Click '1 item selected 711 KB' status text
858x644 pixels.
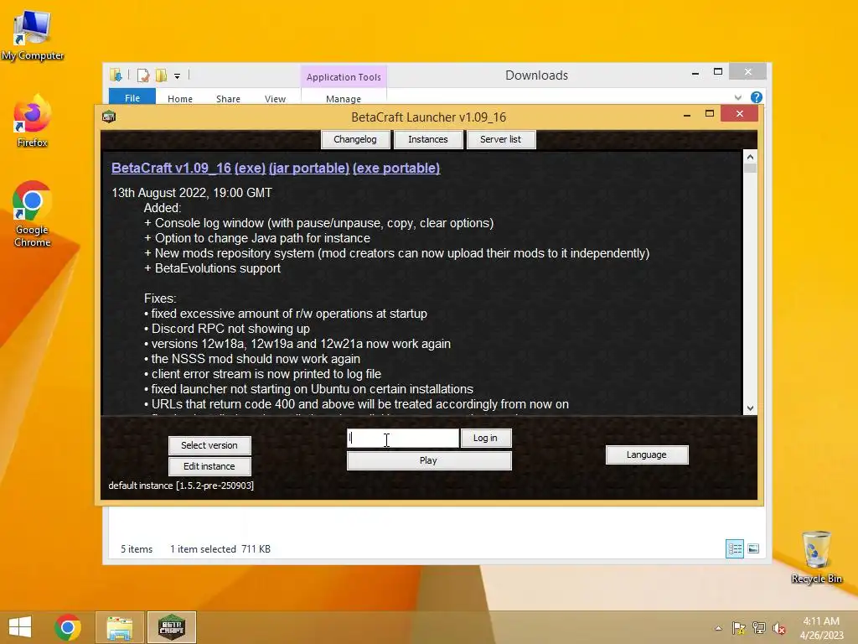click(220, 548)
